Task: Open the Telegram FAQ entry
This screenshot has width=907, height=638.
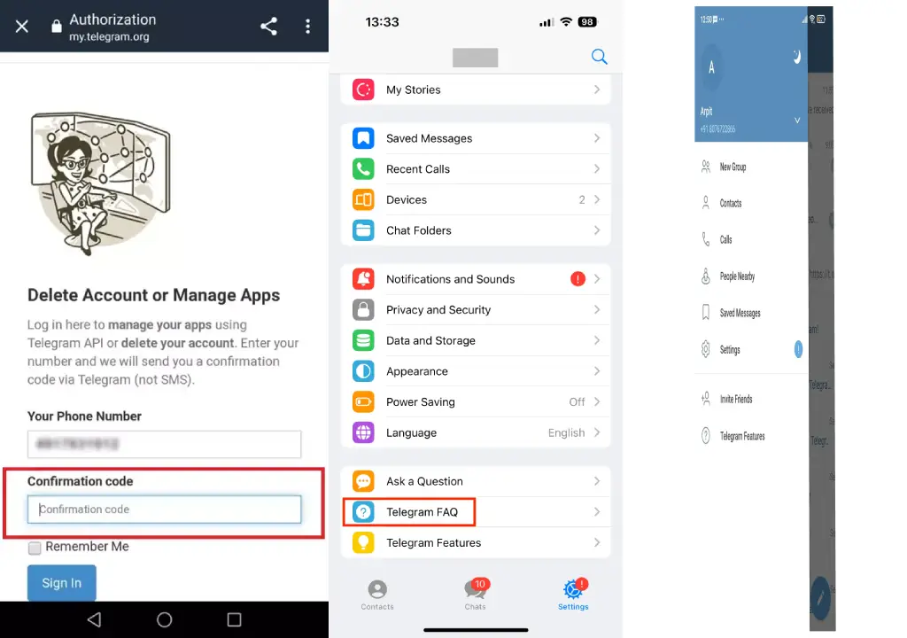Action: [422, 512]
